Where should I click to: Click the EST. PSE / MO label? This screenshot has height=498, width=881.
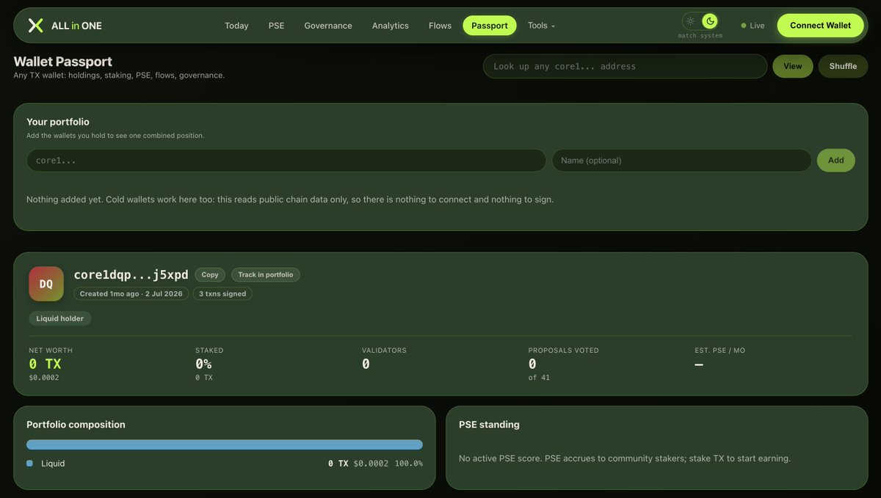(720, 351)
